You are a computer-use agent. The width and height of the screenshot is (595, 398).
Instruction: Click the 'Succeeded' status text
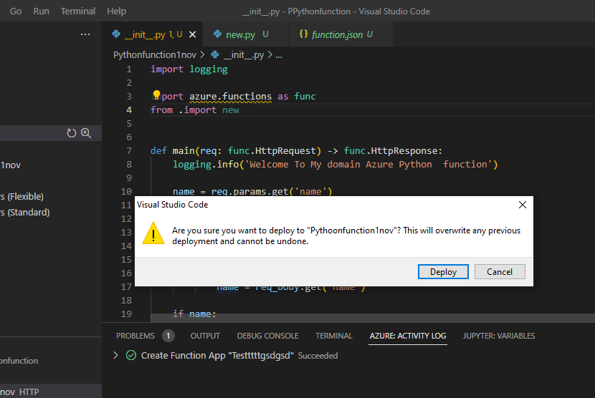coord(318,356)
